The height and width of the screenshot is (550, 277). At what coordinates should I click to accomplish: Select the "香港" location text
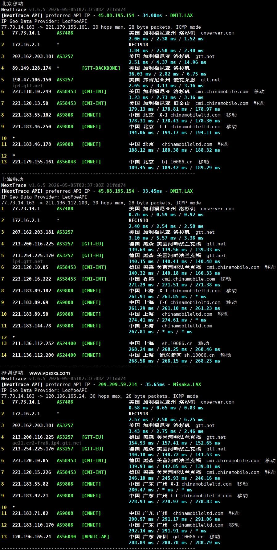[x=148, y=279]
